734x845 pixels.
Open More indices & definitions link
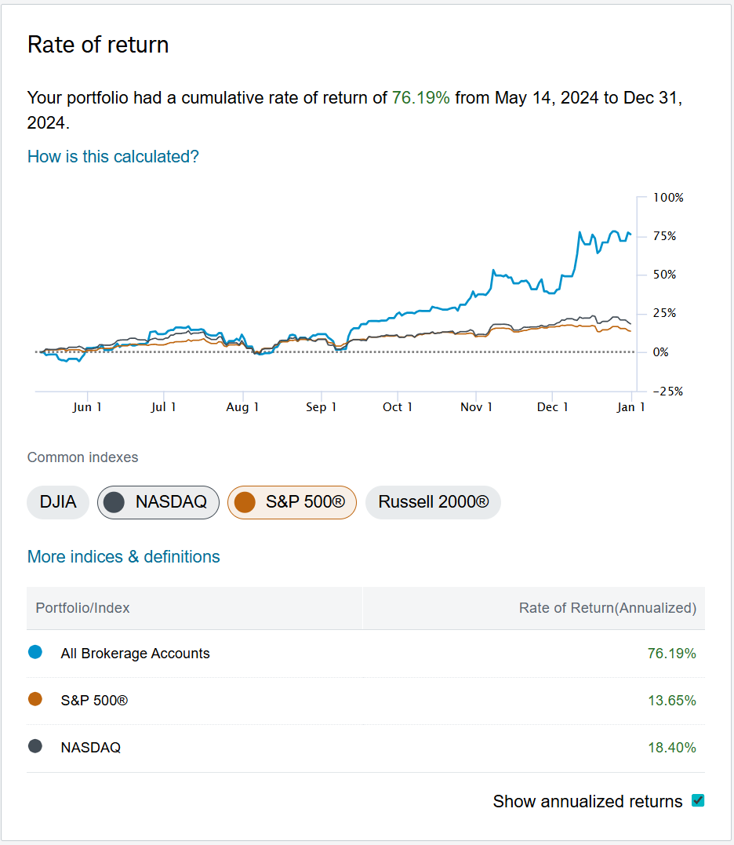(x=123, y=556)
